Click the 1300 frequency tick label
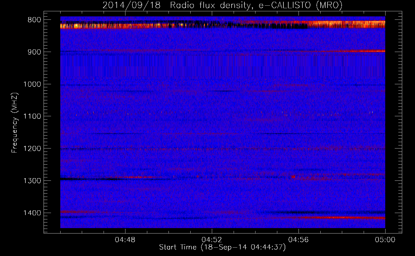Image resolution: width=415 pixels, height=256 pixels. coord(32,181)
